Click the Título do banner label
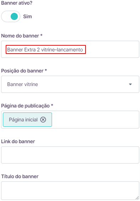140x201 pixels. (x=20, y=176)
